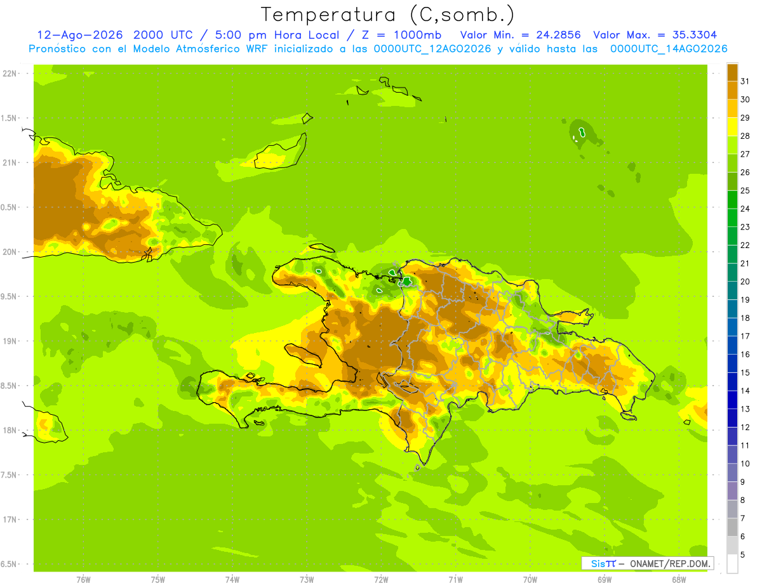
Task: Click color scale label '26'
Action: (745, 172)
